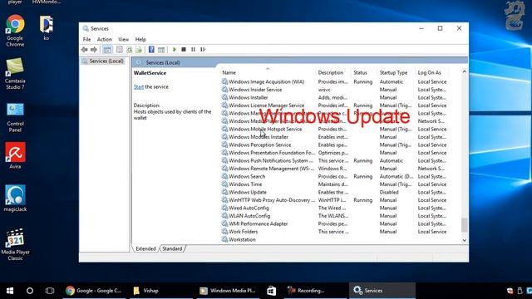Open the Action menu
Image resolution: width=532 pixels, height=299 pixels.
click(104, 39)
